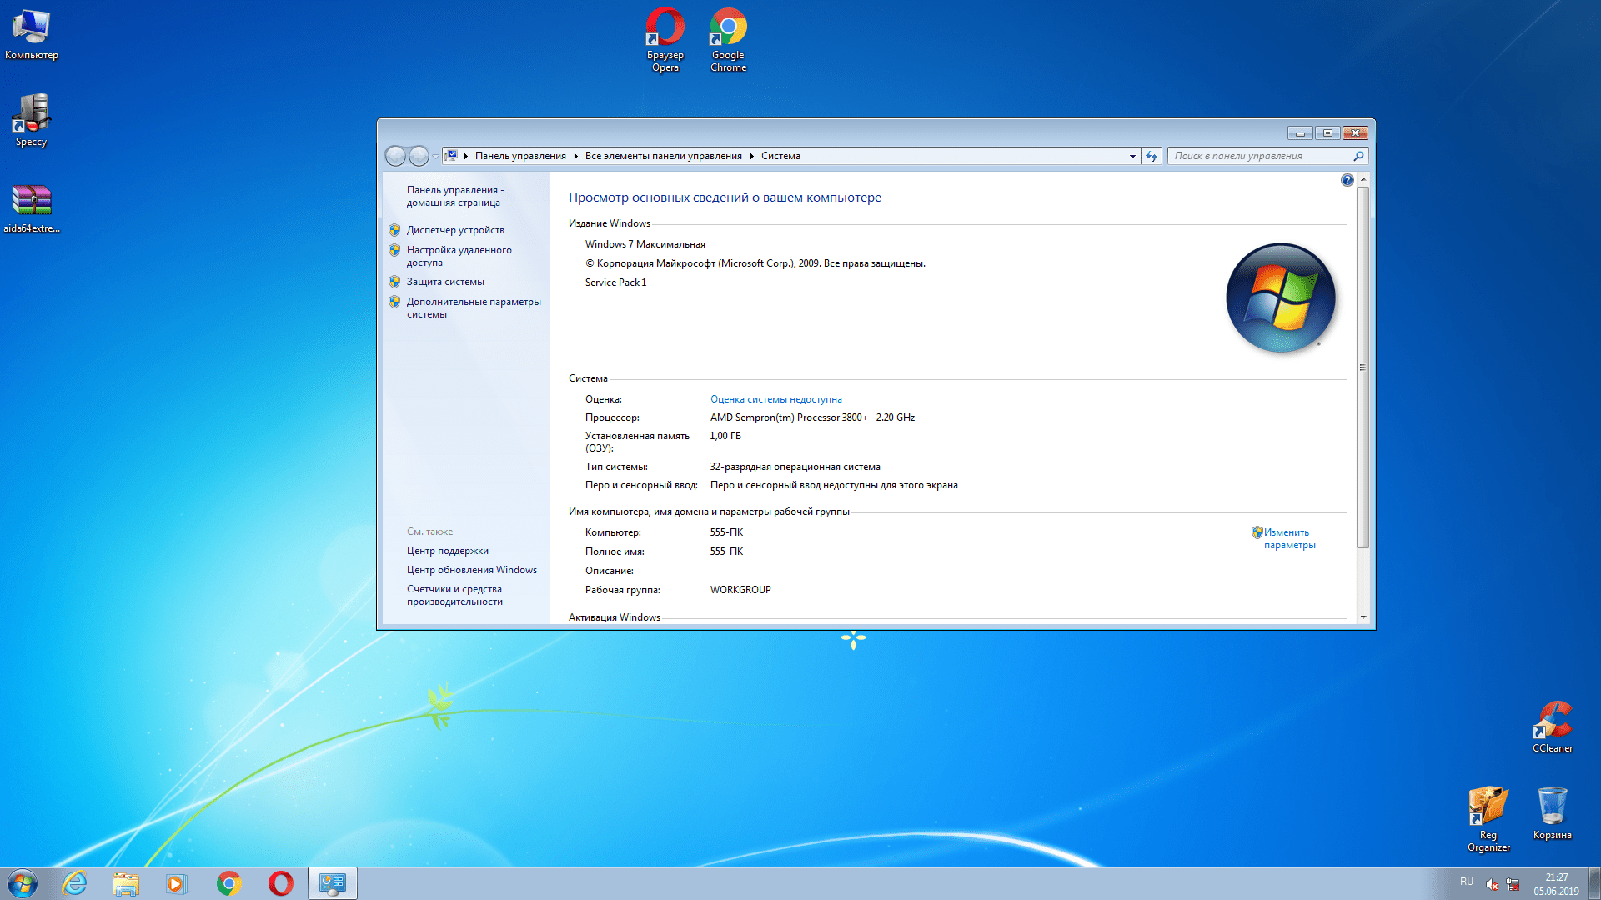Screen dimensions: 1601x900
Task: Click the search magnifier icon
Action: pyautogui.click(x=1358, y=156)
